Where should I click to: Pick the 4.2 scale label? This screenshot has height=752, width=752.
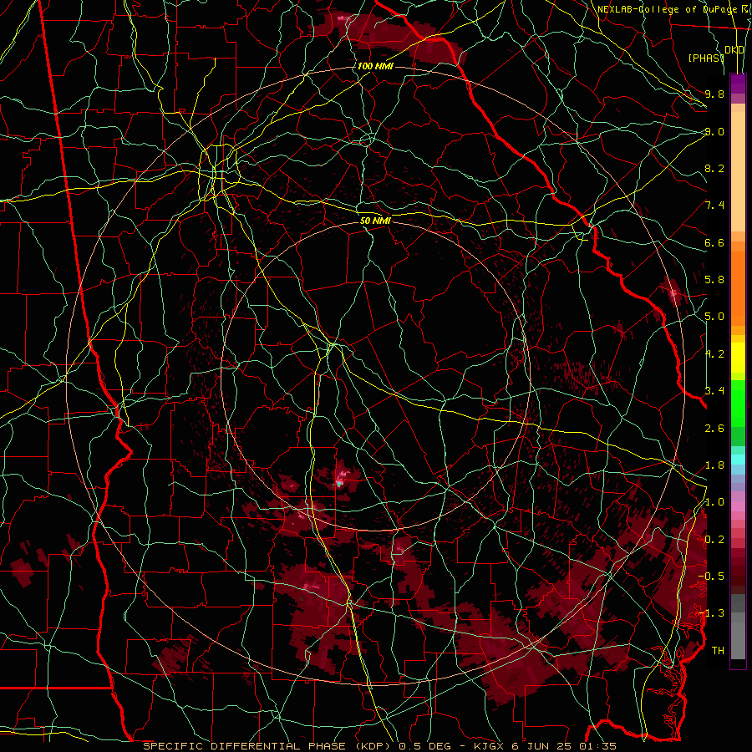tap(714, 354)
